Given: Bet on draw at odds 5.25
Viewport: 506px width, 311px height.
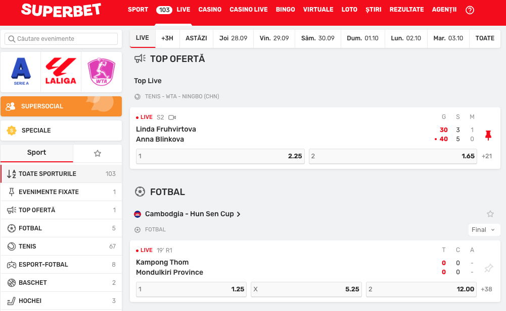Looking at the screenshot, I should pos(306,289).
